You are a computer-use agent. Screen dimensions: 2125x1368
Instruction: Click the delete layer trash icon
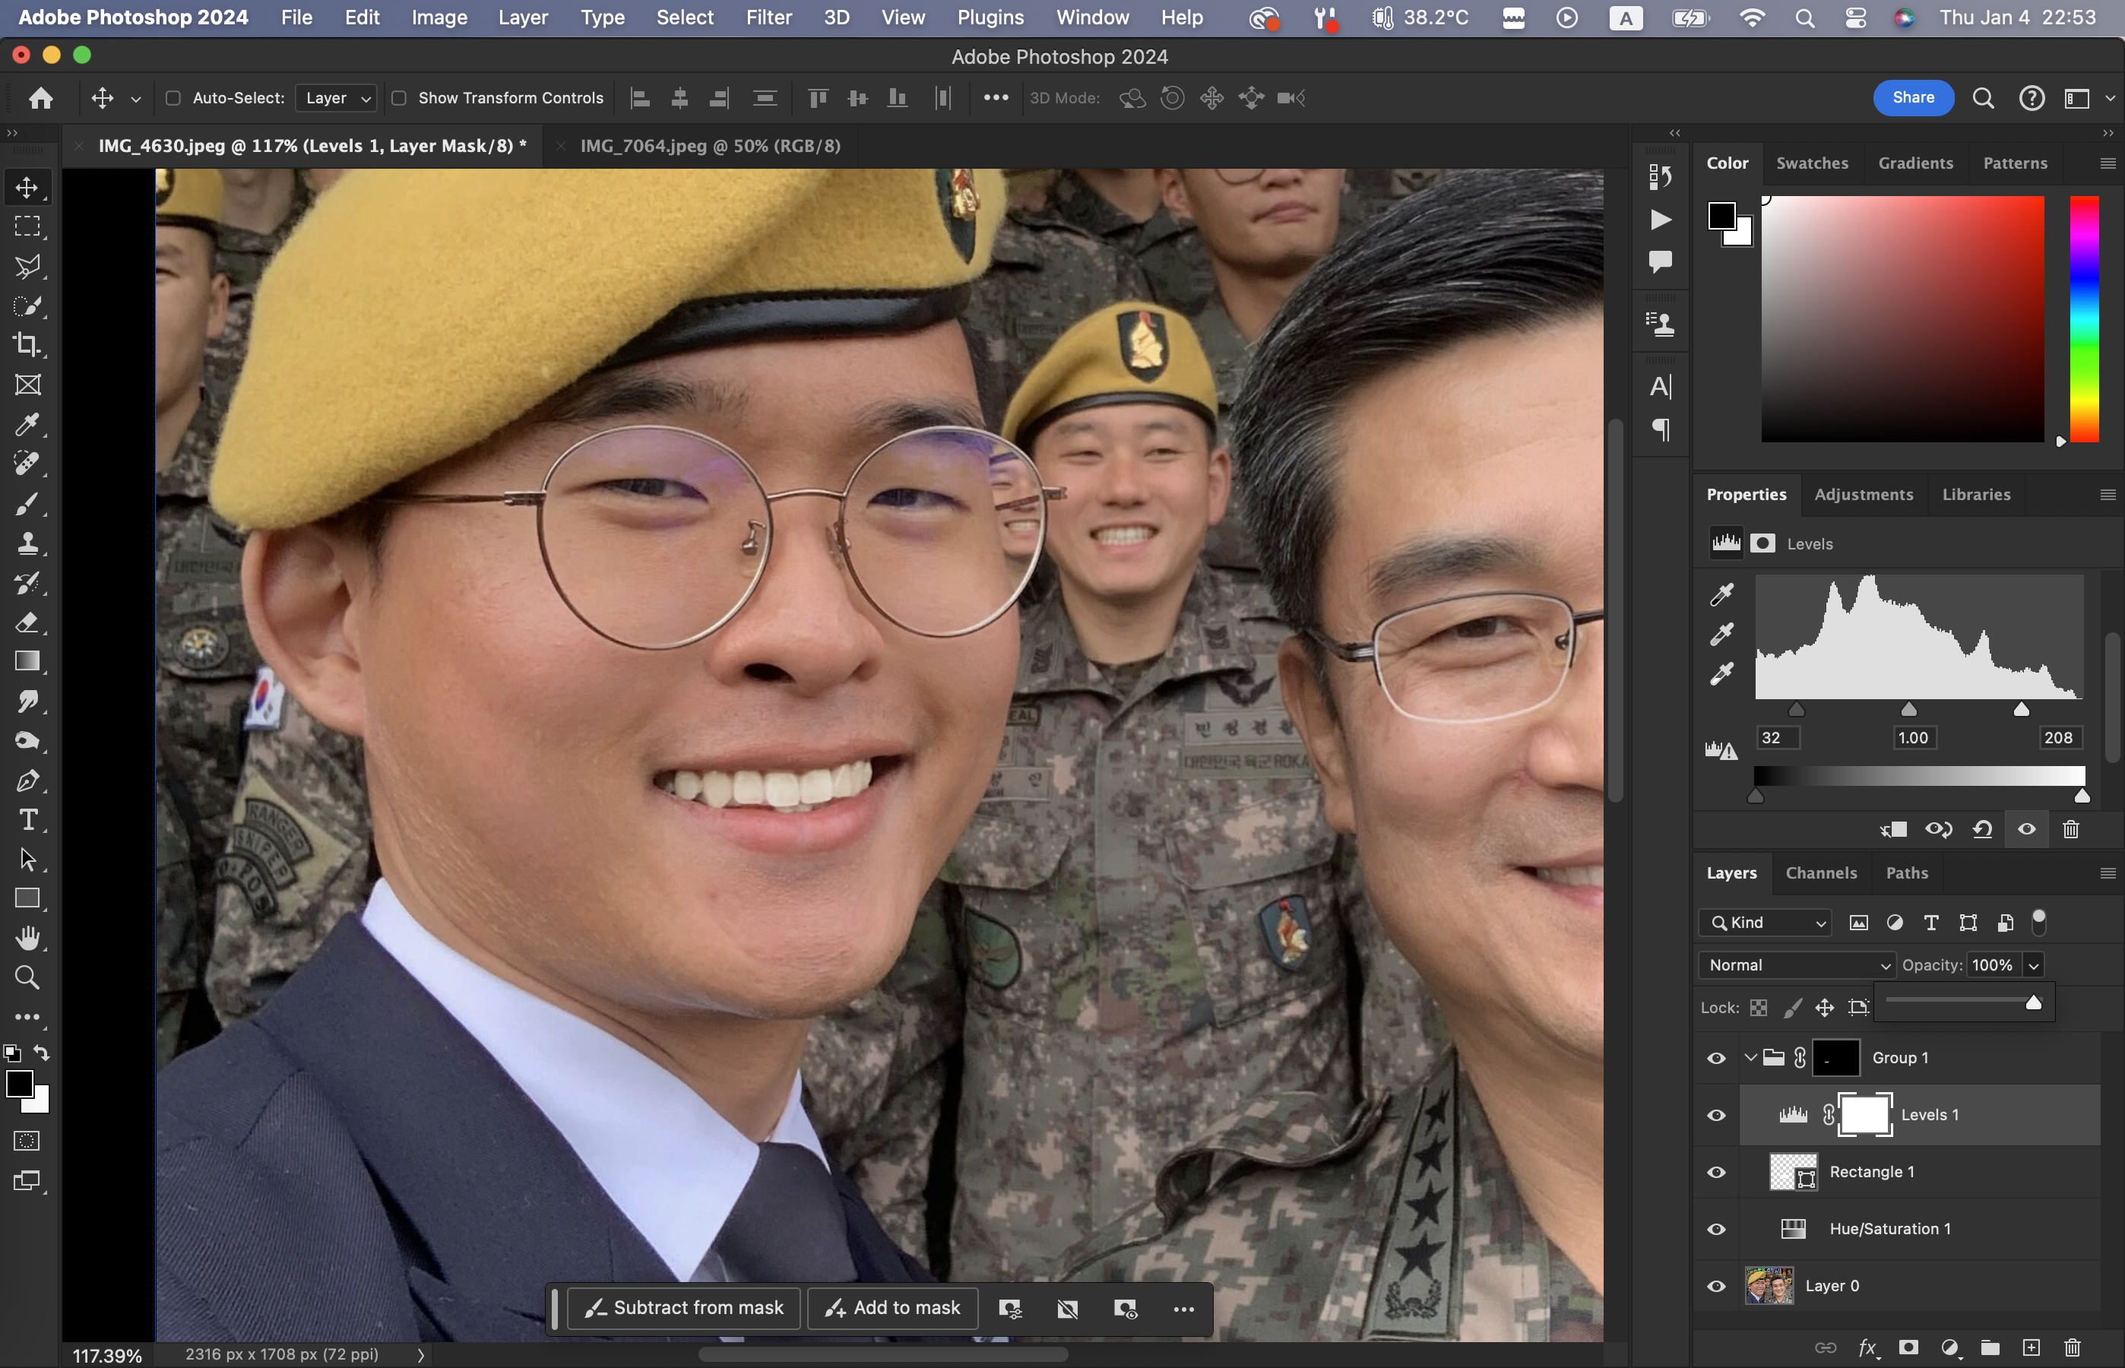2072,1347
